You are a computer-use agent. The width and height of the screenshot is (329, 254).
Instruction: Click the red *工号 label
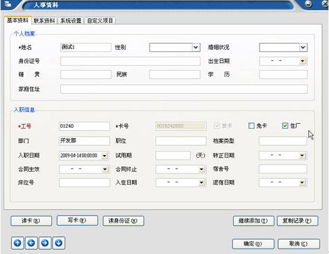point(25,126)
